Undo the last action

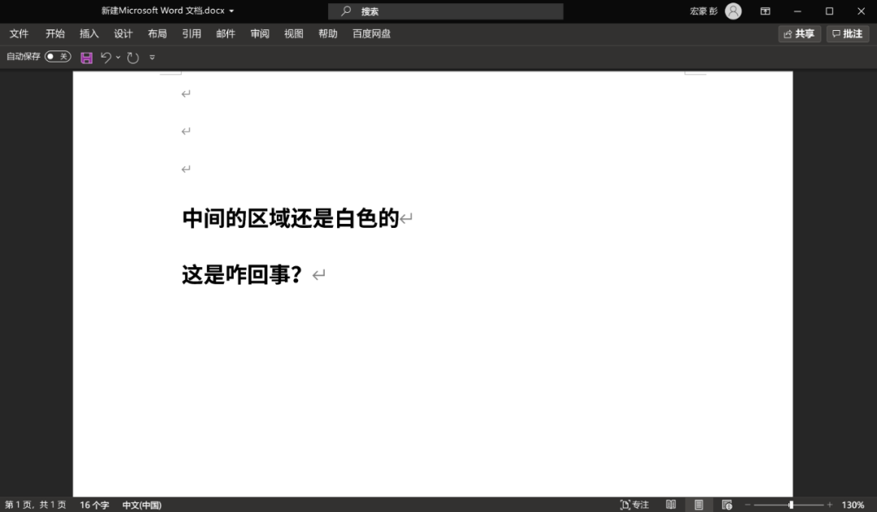point(106,57)
